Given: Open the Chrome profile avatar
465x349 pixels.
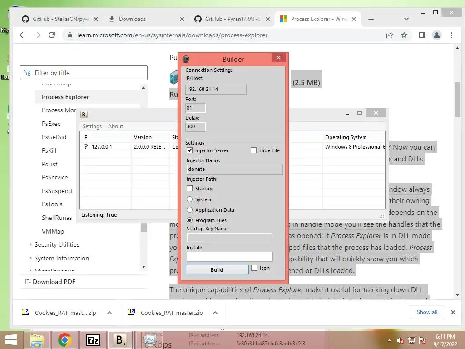Looking at the screenshot, I should 436,35.
